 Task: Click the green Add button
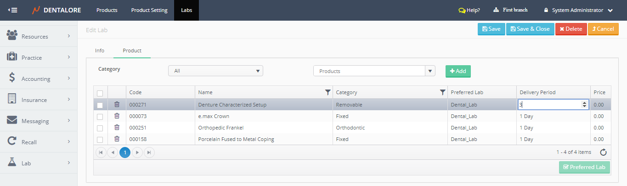pos(458,71)
